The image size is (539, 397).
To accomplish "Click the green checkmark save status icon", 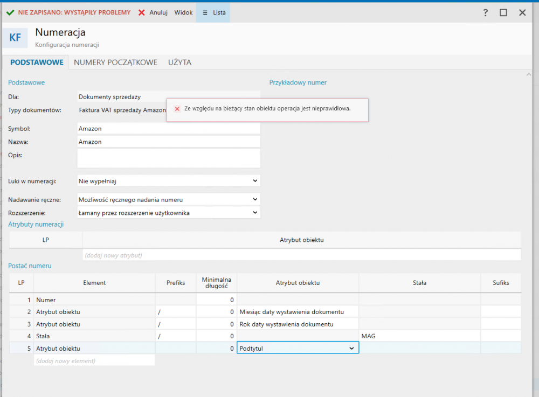I will (x=10, y=12).
